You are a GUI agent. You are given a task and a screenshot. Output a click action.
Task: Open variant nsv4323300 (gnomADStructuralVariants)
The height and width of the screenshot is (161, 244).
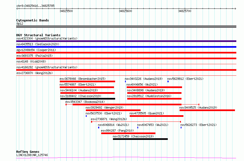[x=47, y=38]
